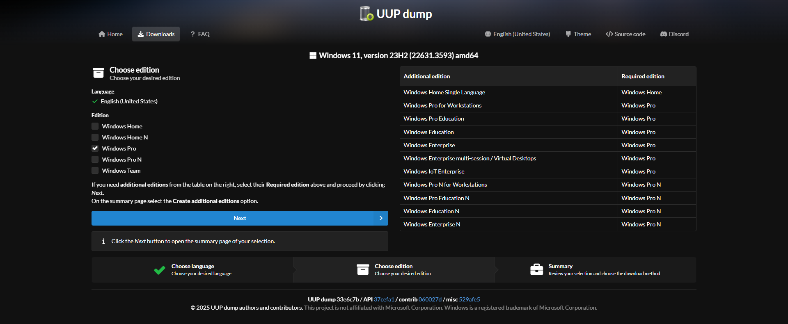This screenshot has height=324, width=788.
Task: Open the Downloads menu item
Action: (156, 34)
